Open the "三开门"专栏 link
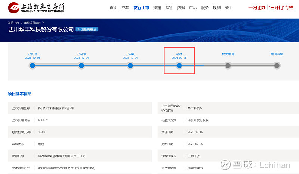The width and height of the screenshot is (299, 174). pos(281,7)
